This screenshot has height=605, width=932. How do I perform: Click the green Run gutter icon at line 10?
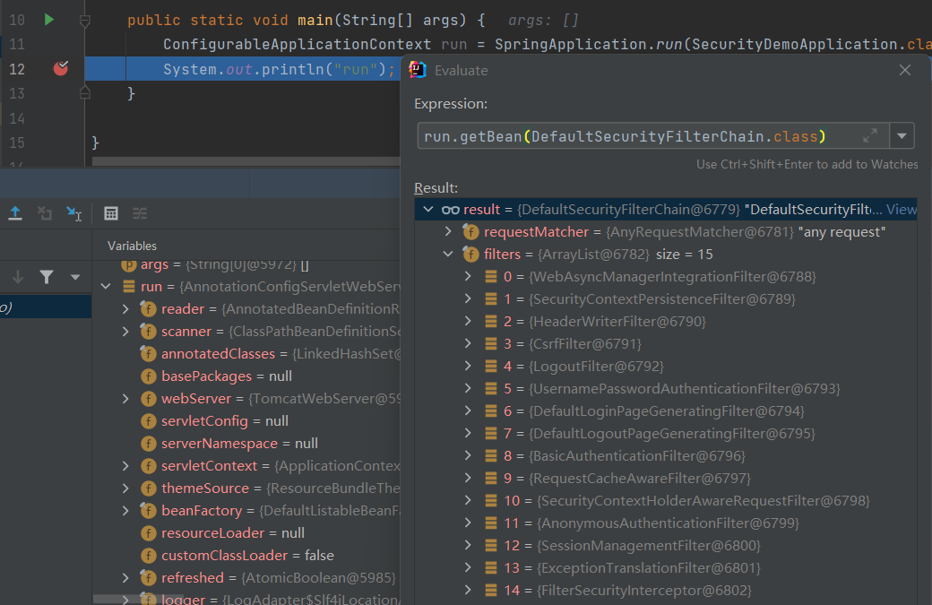(x=49, y=20)
